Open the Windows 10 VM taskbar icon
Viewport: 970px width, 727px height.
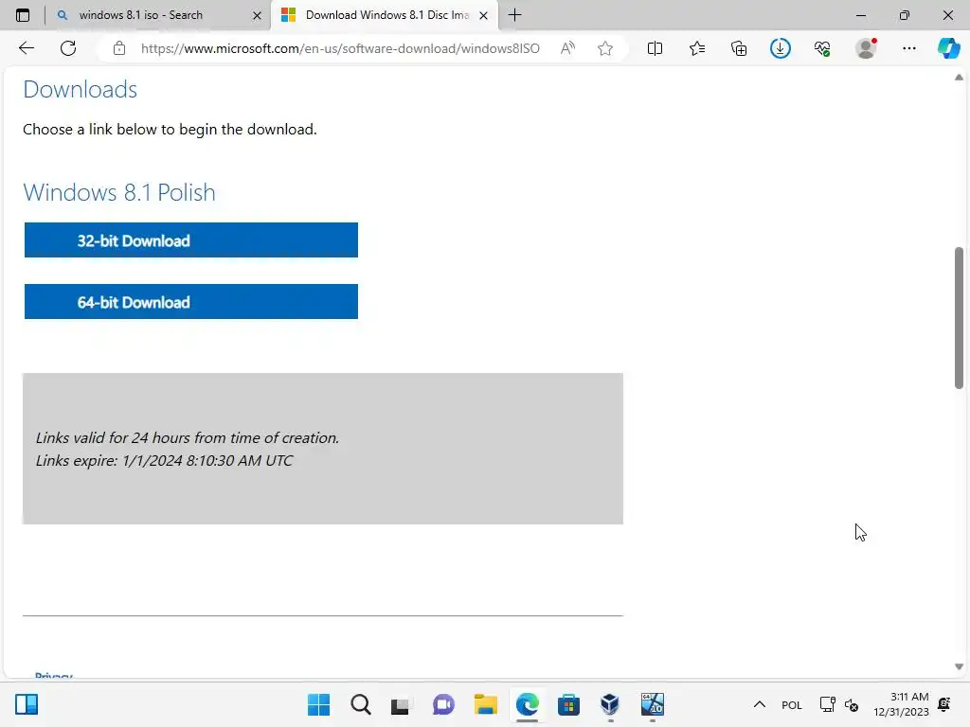pyautogui.click(x=652, y=704)
